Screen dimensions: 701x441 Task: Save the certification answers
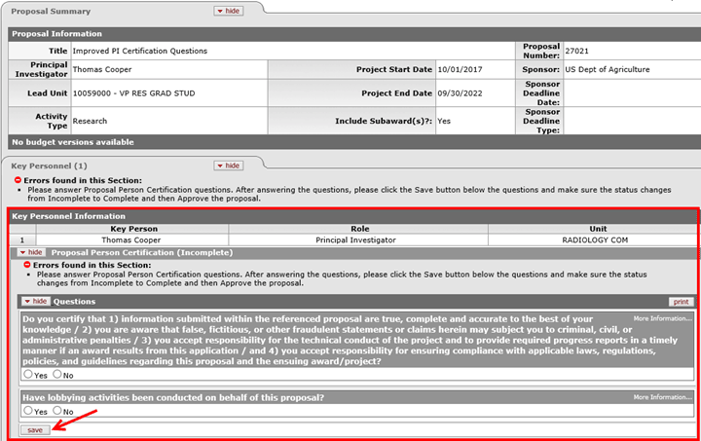pos(35,430)
